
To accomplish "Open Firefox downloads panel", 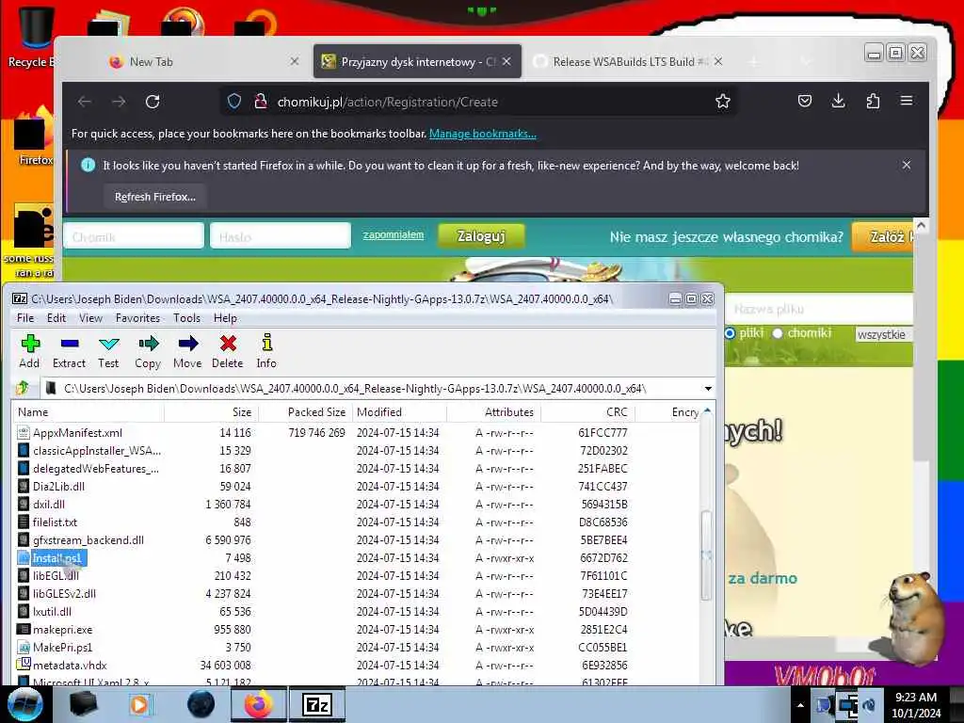I will (x=839, y=101).
